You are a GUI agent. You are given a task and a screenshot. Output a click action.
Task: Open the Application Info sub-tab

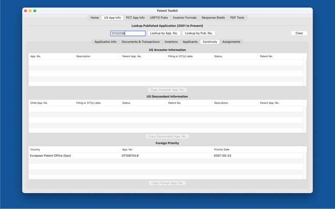106,42
